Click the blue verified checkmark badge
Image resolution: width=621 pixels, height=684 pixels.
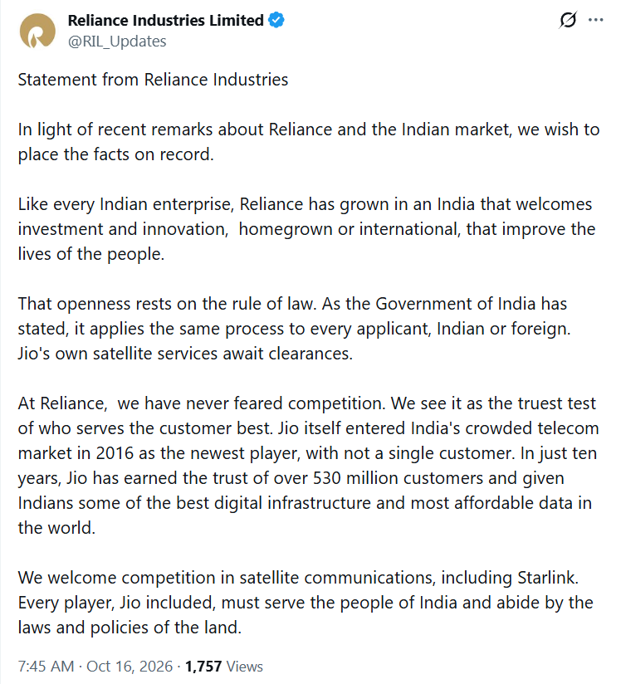point(276,20)
